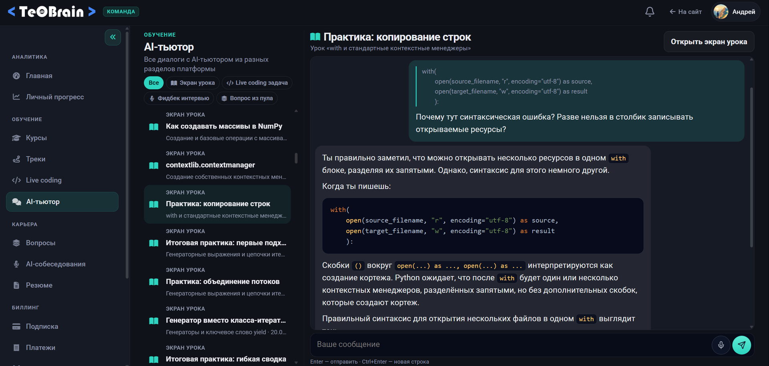Open Итоговая практика: первые подх… dialog
Image resolution: width=769 pixels, height=366 pixels.
(x=217, y=243)
